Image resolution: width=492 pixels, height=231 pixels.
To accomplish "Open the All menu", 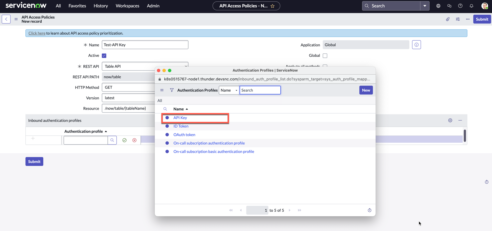I will coord(58,6).
